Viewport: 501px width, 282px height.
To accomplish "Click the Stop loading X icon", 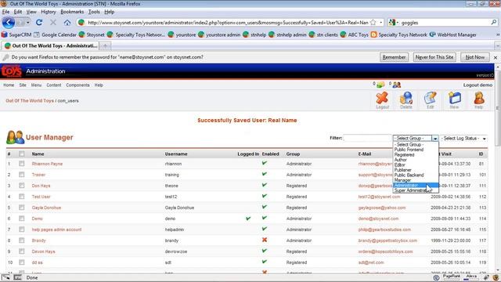I will pyautogui.click(x=53, y=23).
